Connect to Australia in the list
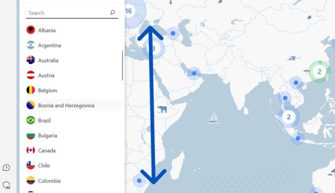Viewport: 335px width, 193px height. (x=72, y=60)
